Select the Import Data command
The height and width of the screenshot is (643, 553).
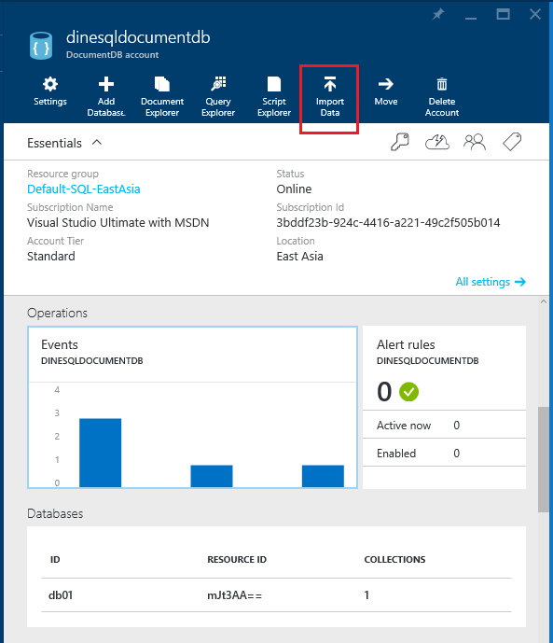pyautogui.click(x=330, y=98)
